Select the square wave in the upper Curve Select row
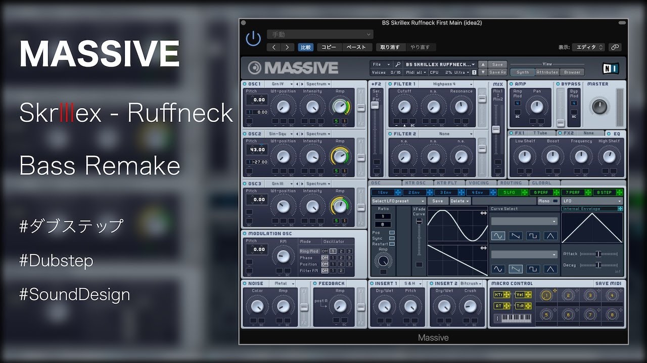 (x=533, y=235)
